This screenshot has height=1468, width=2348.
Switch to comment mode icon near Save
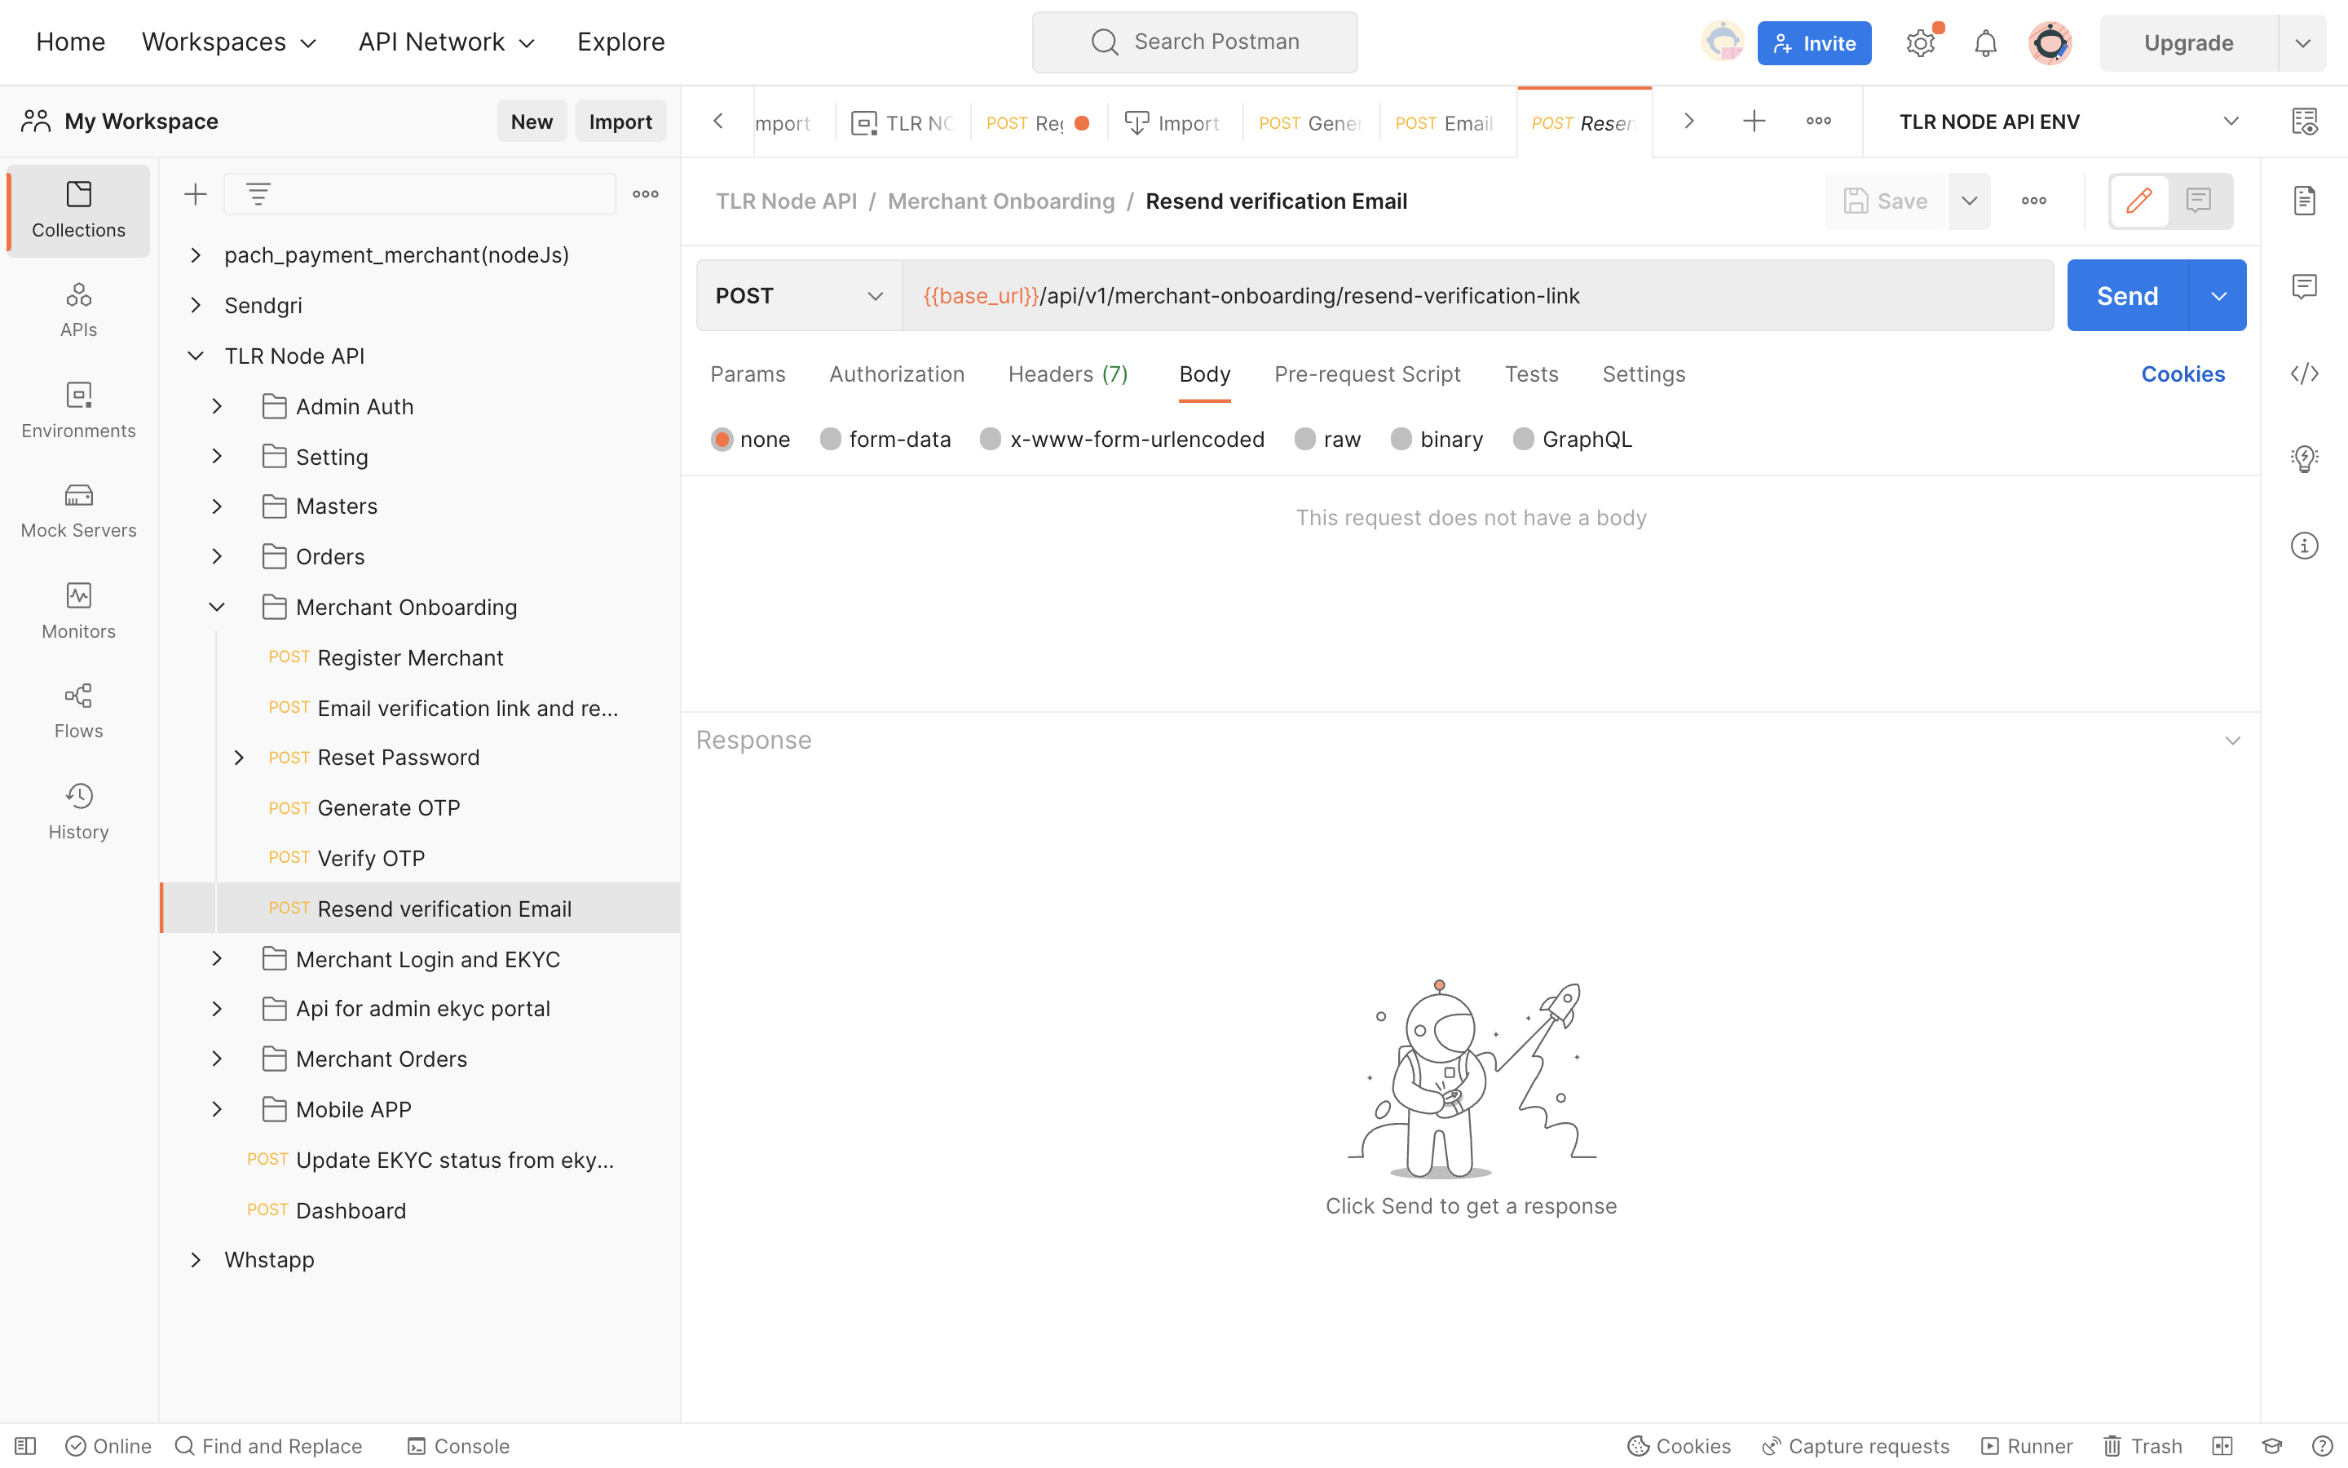pyautogui.click(x=2199, y=201)
